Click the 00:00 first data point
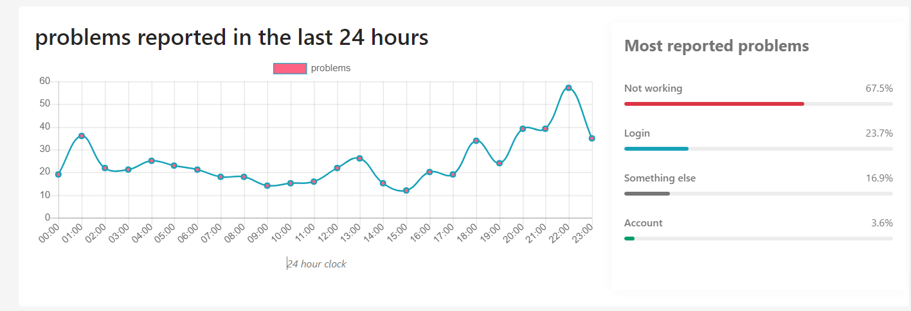This screenshot has width=911, height=311. 59,174
